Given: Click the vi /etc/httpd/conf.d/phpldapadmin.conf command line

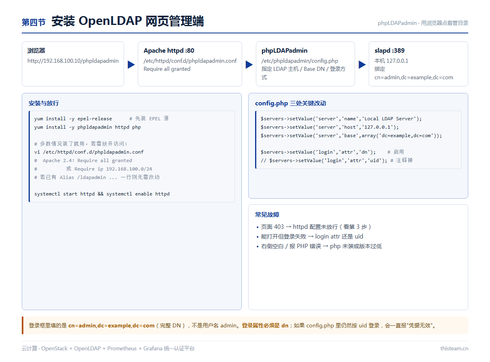Looking at the screenshot, I should pos(89,152).
